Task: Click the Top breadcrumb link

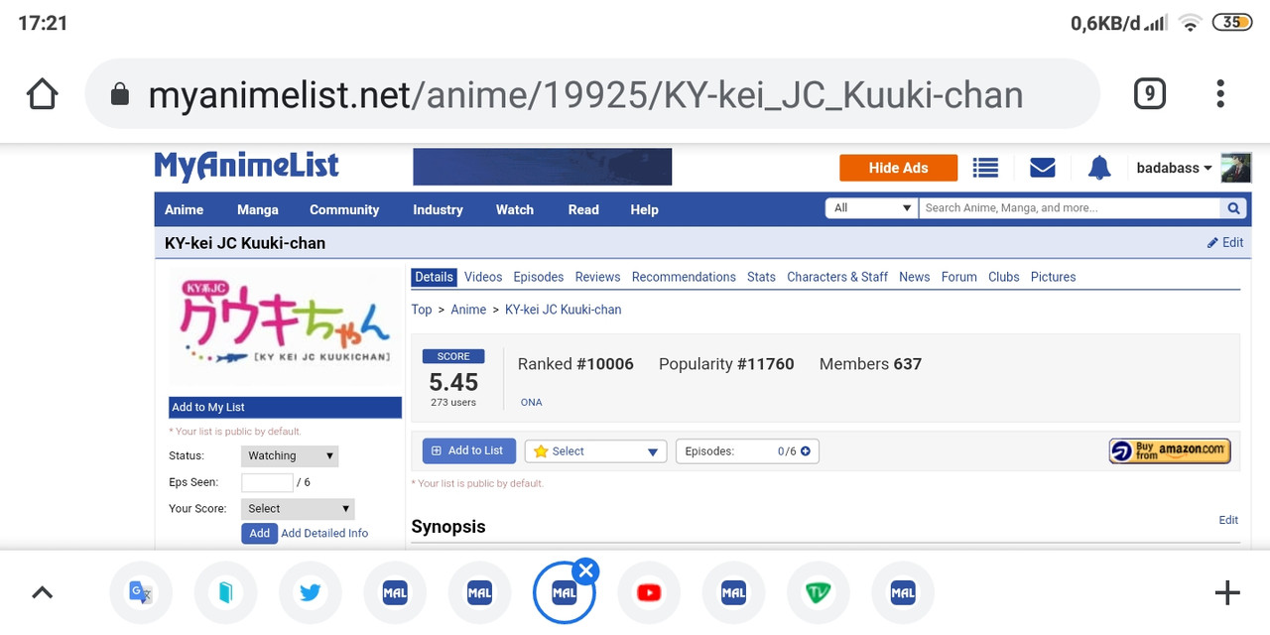Action: tap(422, 310)
